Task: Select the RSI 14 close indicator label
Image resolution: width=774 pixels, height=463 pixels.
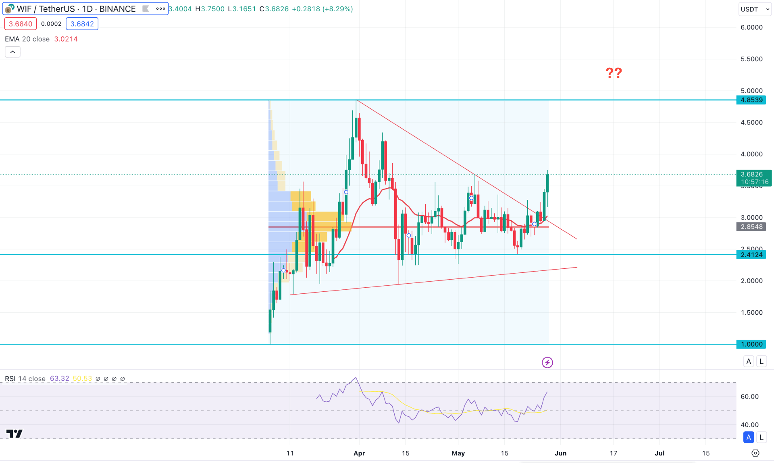Action: coord(25,379)
